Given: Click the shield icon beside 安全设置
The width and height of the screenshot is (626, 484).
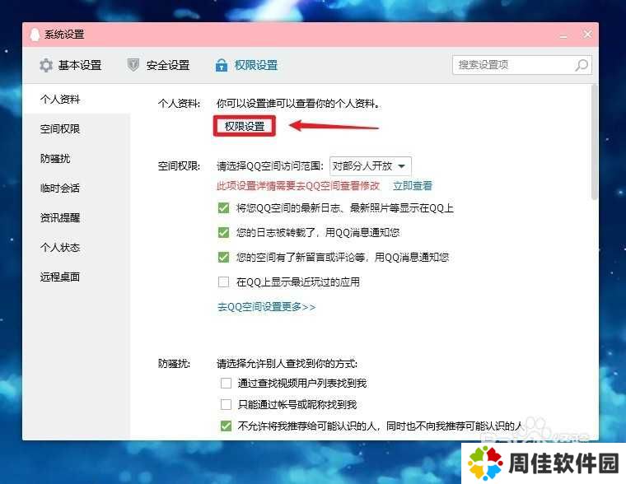Looking at the screenshot, I should pyautogui.click(x=133, y=65).
